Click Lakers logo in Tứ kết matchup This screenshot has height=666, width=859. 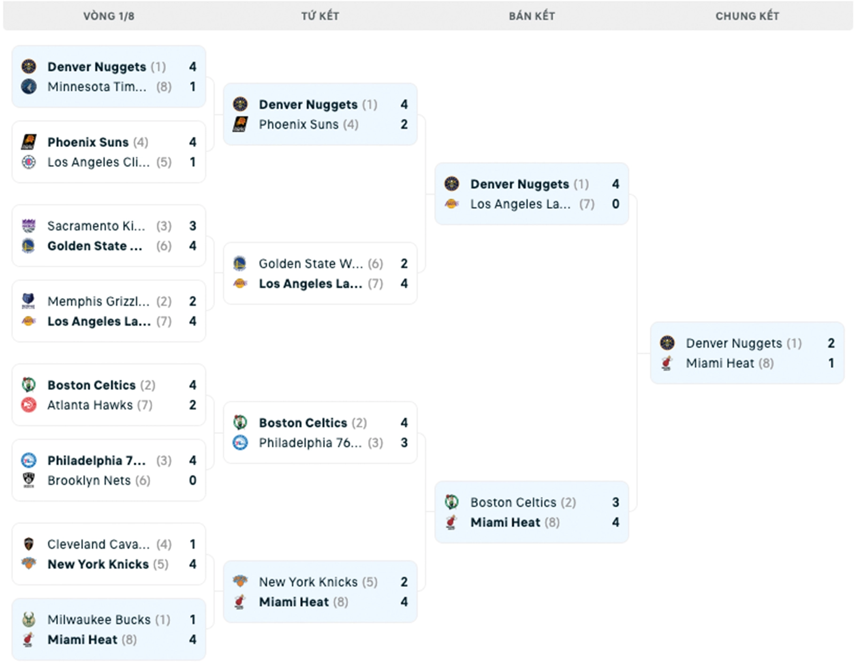point(240,283)
